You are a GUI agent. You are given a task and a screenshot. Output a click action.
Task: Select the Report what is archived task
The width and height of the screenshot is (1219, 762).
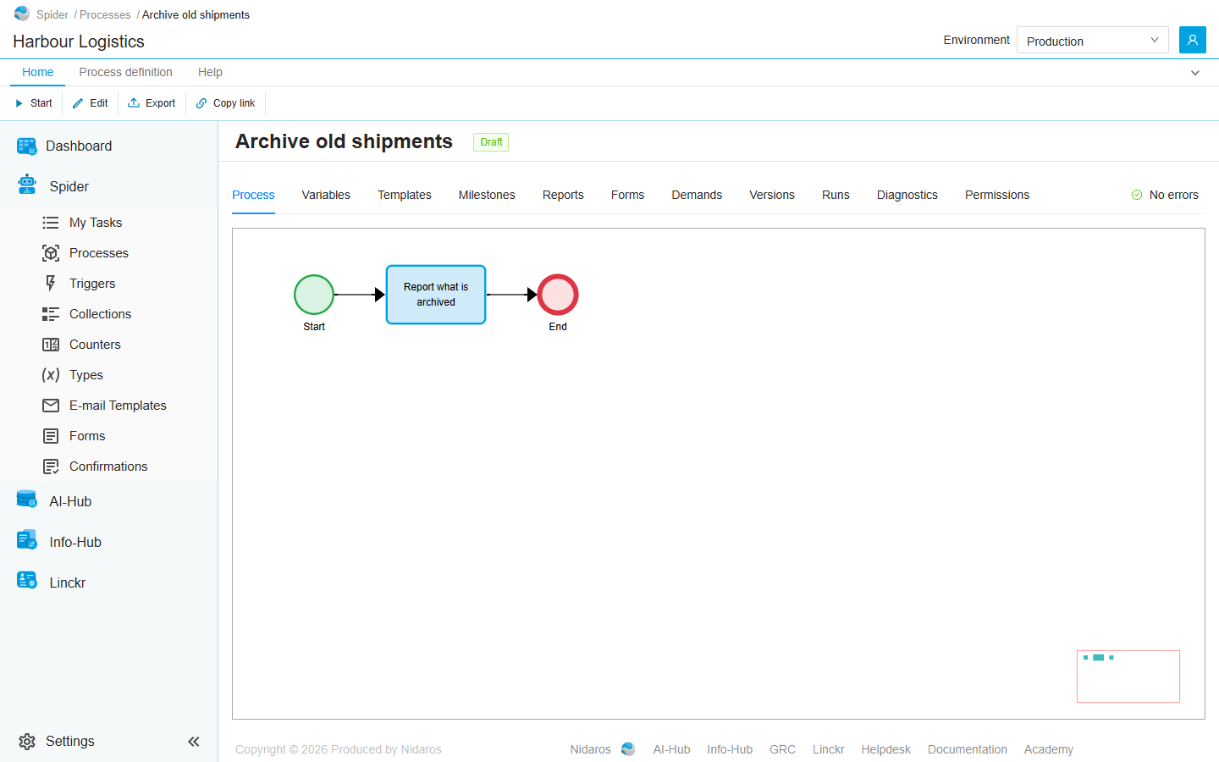click(436, 295)
